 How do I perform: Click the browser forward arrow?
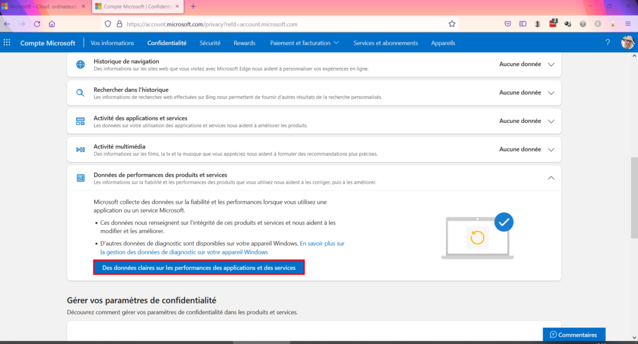click(x=22, y=24)
